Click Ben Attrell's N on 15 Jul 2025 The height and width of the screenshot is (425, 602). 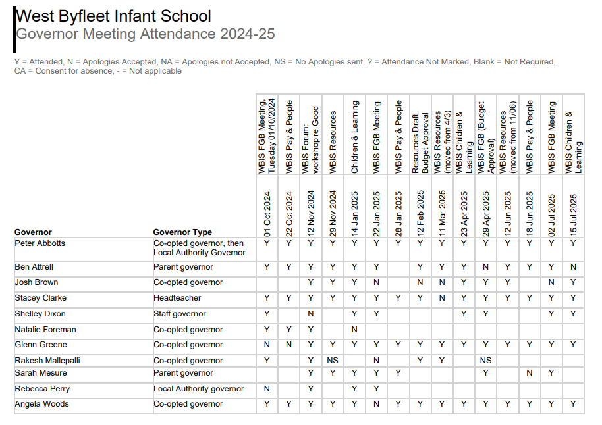pyautogui.click(x=573, y=267)
